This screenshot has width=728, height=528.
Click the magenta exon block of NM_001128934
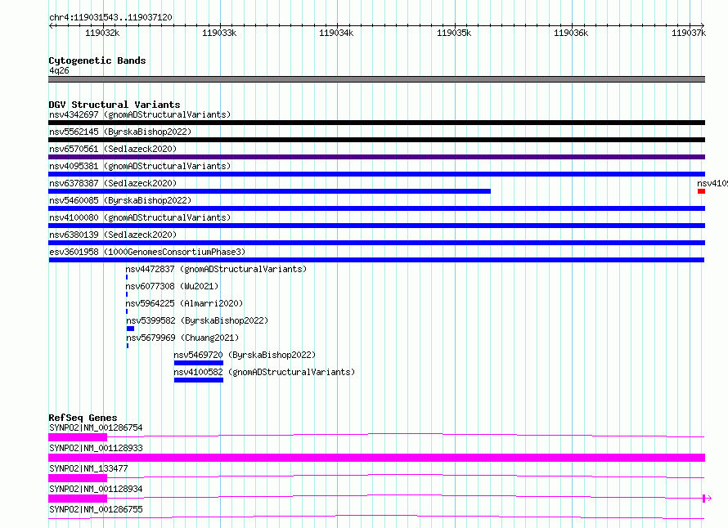point(78,499)
